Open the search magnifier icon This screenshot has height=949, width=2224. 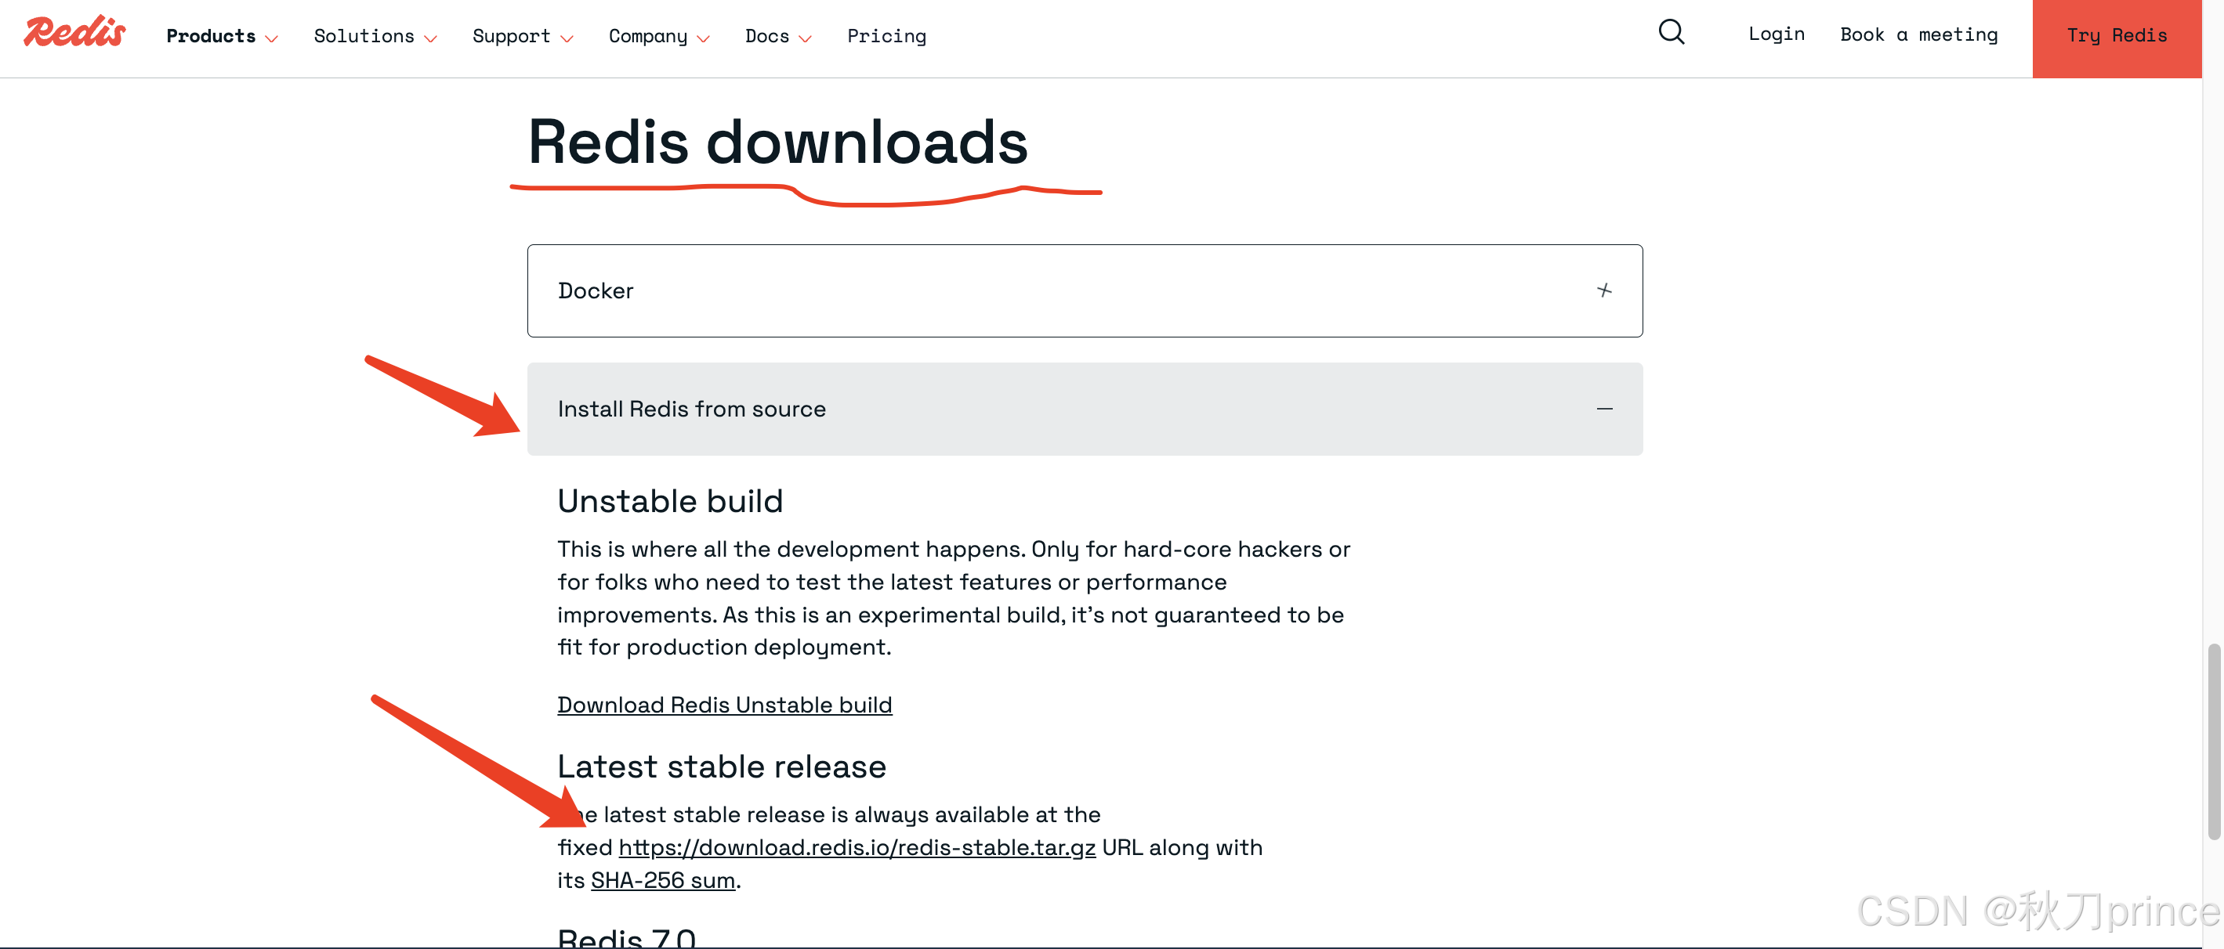[x=1671, y=33]
